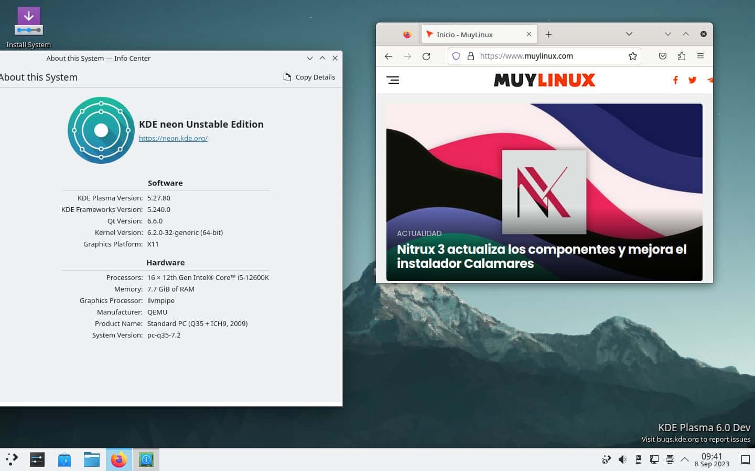
Task: Click the Product Name value Standard PC
Action: 198,323
